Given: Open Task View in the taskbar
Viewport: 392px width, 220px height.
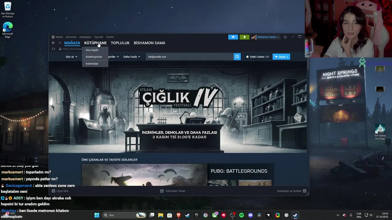Looking at the screenshot, I should [152, 215].
